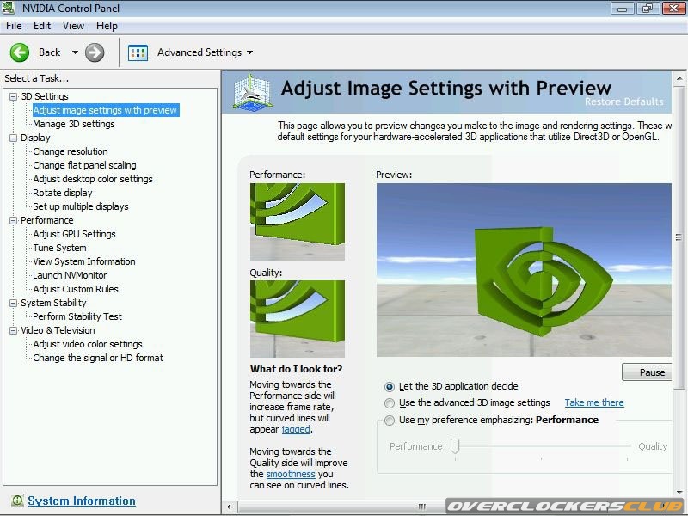Select Let the 3D application decide
688x516 pixels.
click(390, 387)
